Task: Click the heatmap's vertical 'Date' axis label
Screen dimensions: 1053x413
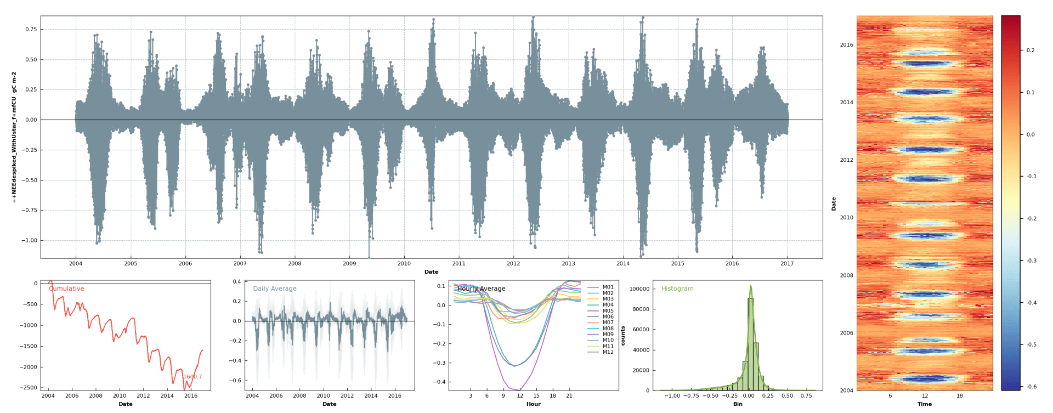Action: coord(834,203)
